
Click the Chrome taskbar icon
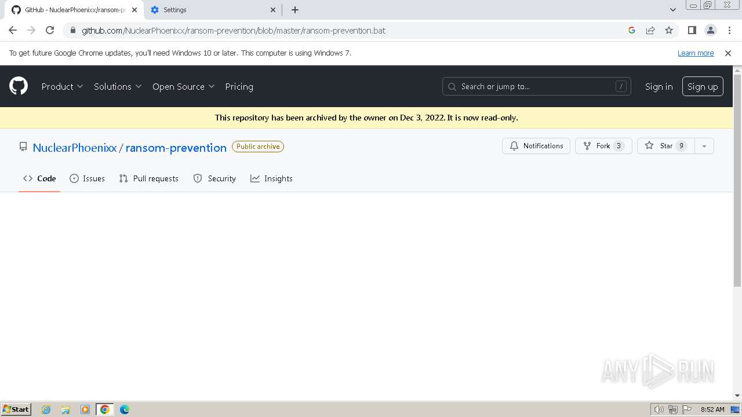click(105, 409)
